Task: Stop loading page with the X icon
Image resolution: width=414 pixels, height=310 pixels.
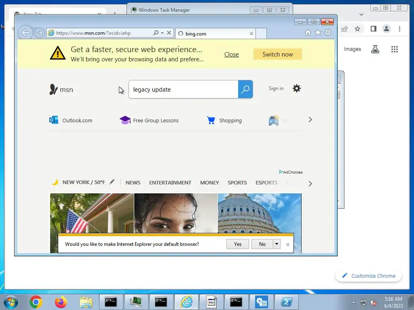Action: [x=169, y=33]
